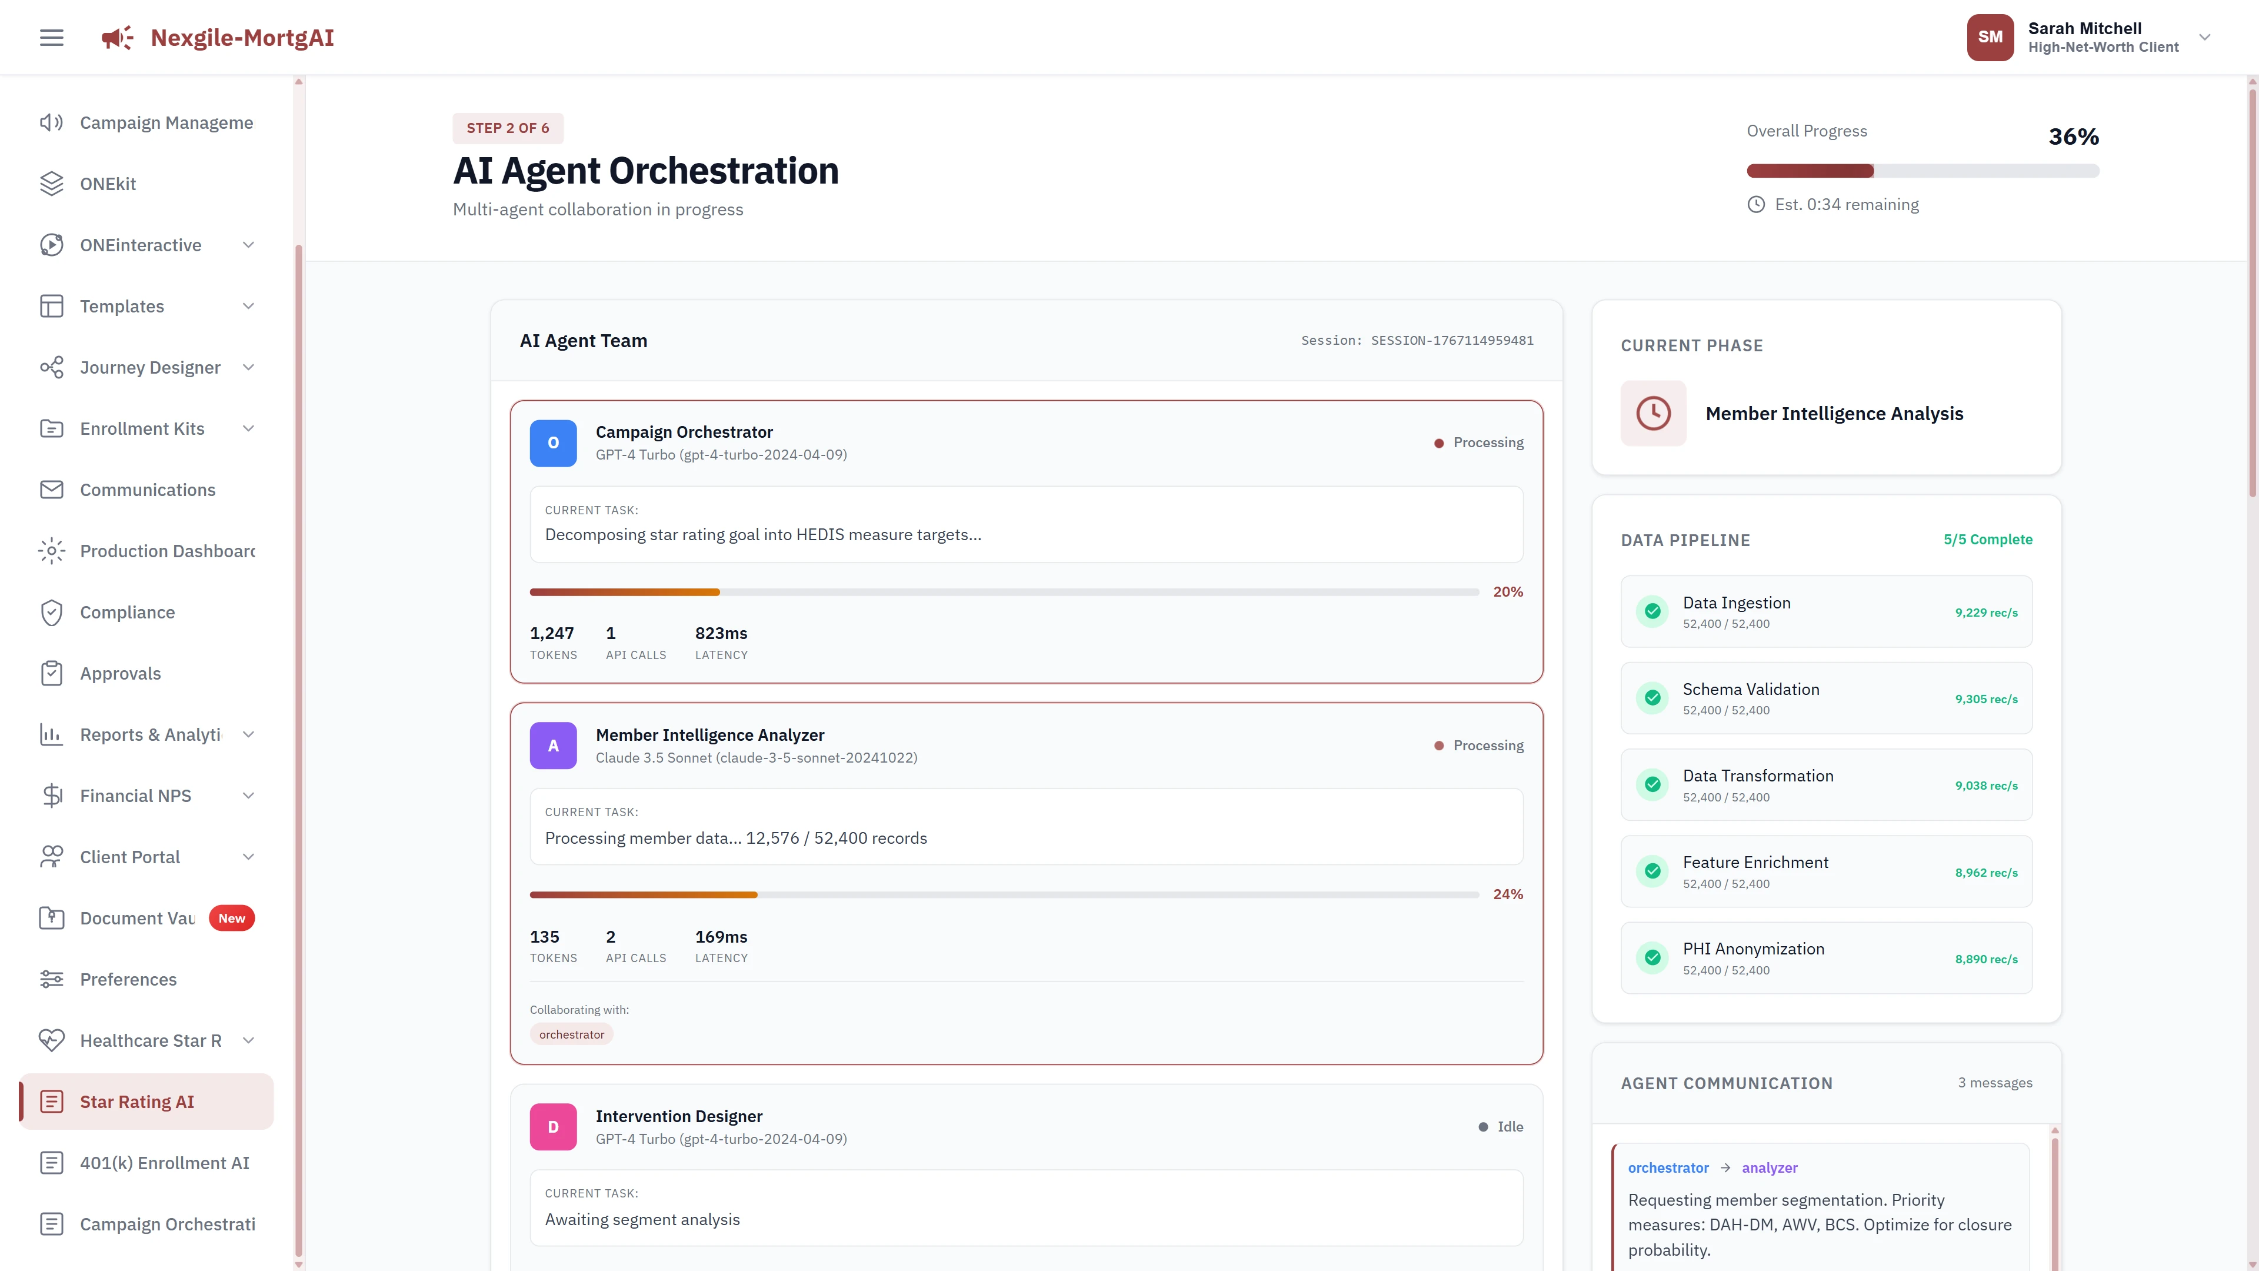
Task: Click the SM avatar in the header
Action: (x=1990, y=37)
